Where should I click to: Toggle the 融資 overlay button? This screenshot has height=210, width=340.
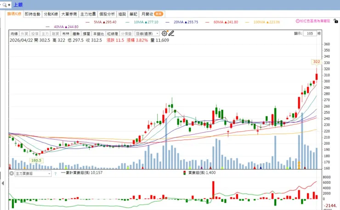(55, 33)
